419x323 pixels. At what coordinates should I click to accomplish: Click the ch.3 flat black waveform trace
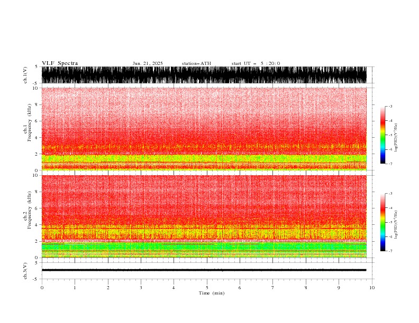pyautogui.click(x=204, y=270)
